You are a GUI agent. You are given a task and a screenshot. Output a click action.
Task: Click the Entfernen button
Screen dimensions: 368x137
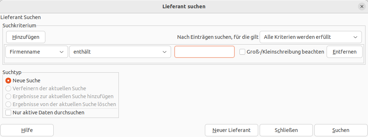tap(344, 52)
